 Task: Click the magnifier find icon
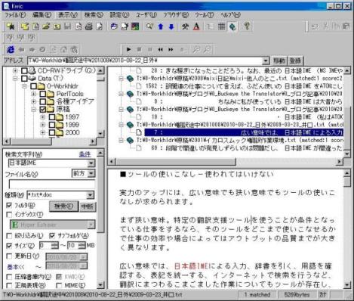(x=149, y=26)
